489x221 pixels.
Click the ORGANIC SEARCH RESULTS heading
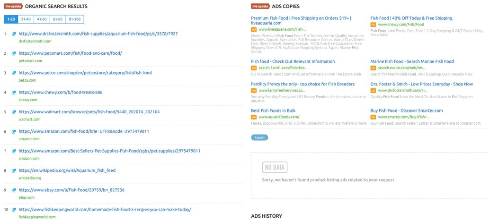[x=56, y=6]
